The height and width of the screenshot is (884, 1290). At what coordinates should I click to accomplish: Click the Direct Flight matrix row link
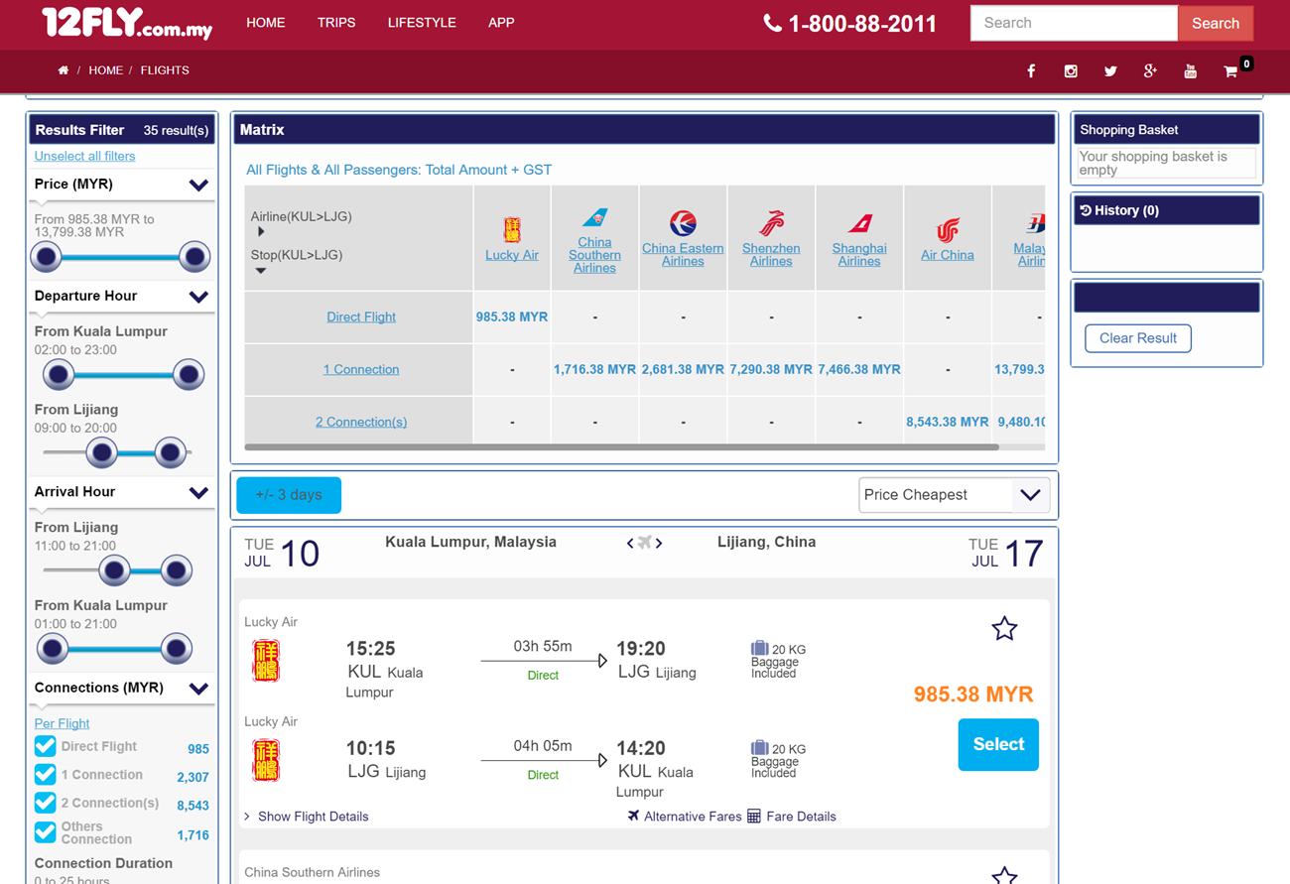[361, 317]
